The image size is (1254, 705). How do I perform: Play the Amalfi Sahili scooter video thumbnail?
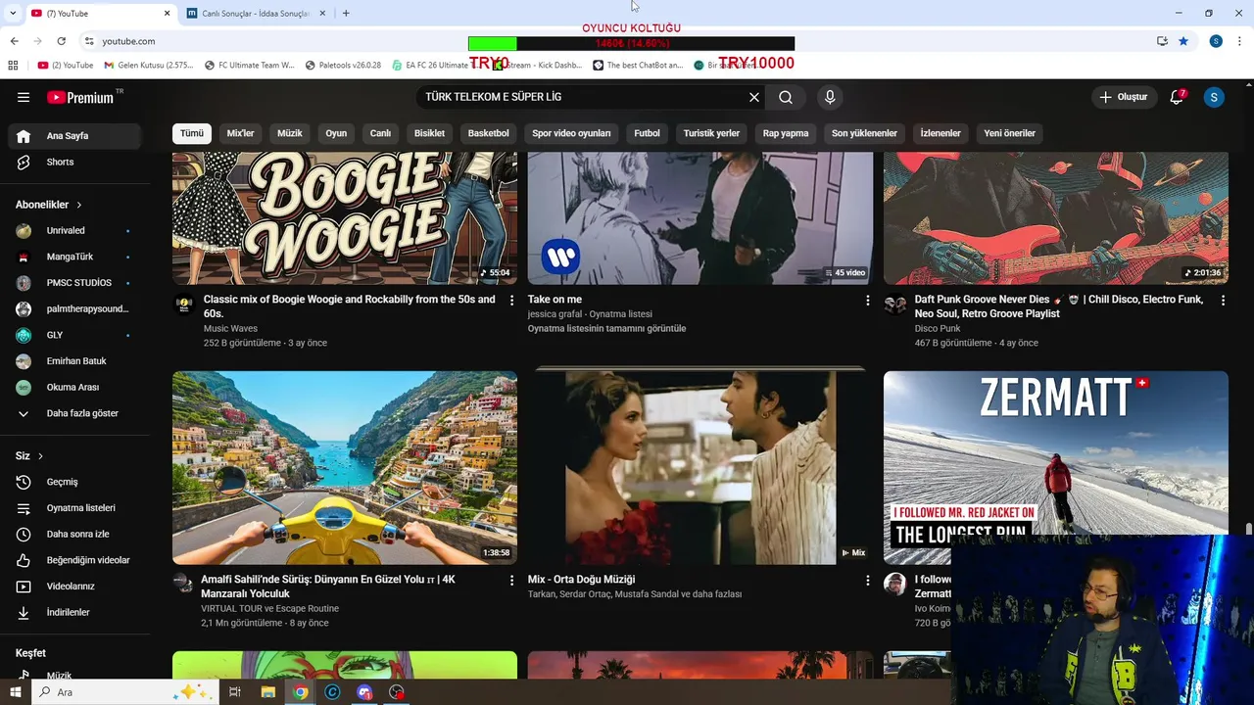345,467
